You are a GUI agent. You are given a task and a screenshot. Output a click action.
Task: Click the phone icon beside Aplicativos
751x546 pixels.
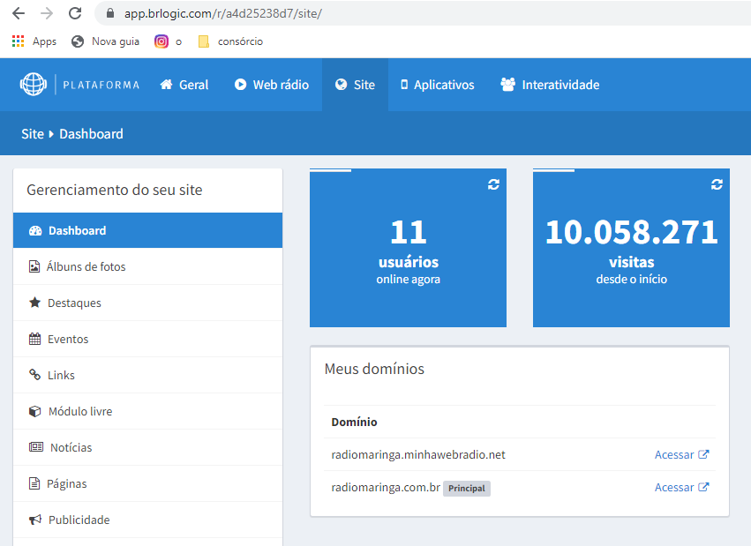pyautogui.click(x=404, y=85)
